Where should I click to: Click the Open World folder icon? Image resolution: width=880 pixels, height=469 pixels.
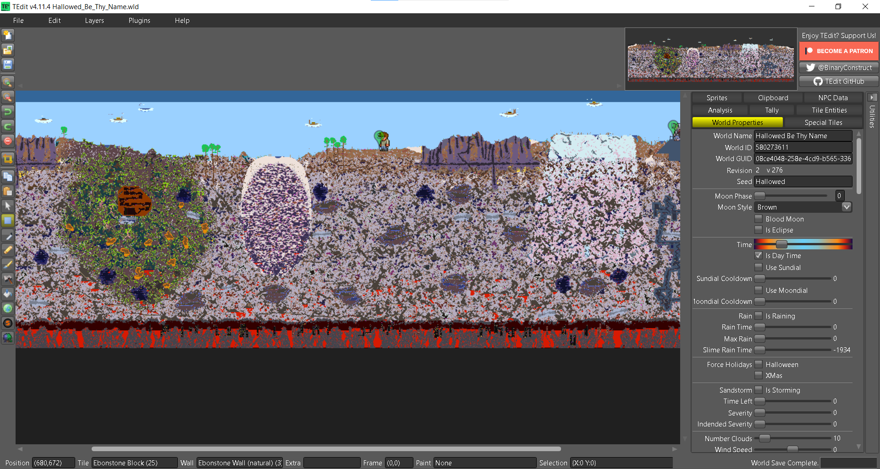click(x=8, y=50)
